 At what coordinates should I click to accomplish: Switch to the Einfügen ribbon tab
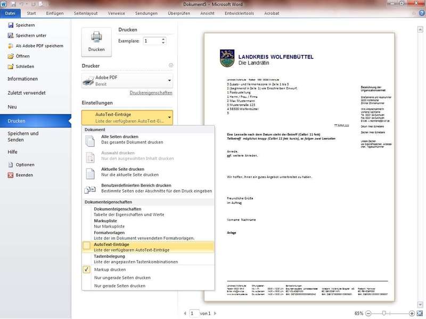point(55,13)
